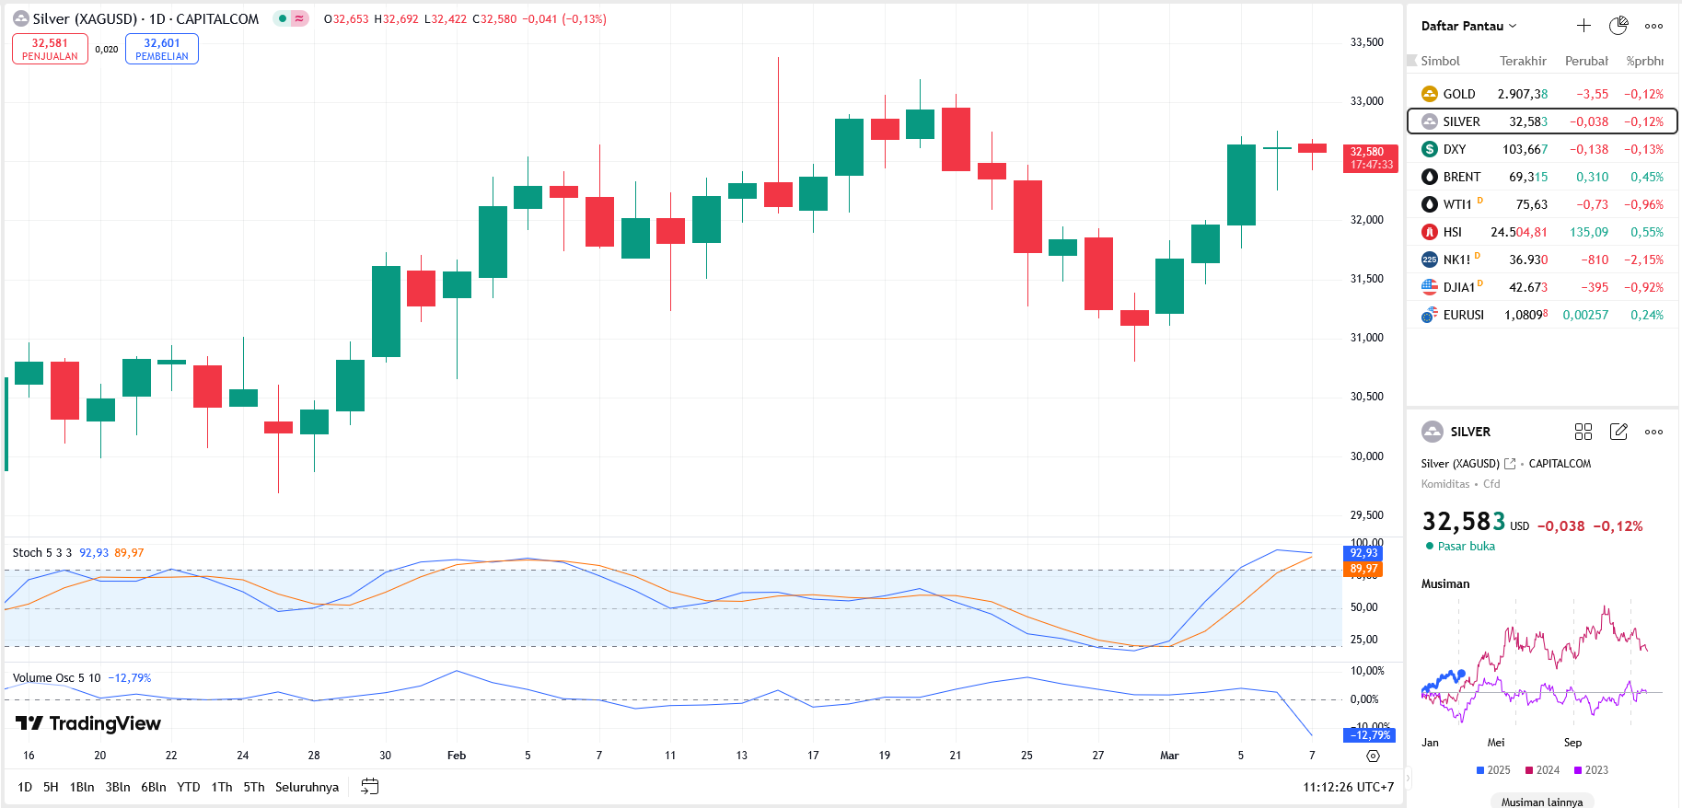Screen dimensions: 1682x808
Task: Click the PENJUALAN sell price button
Action: 50,49
